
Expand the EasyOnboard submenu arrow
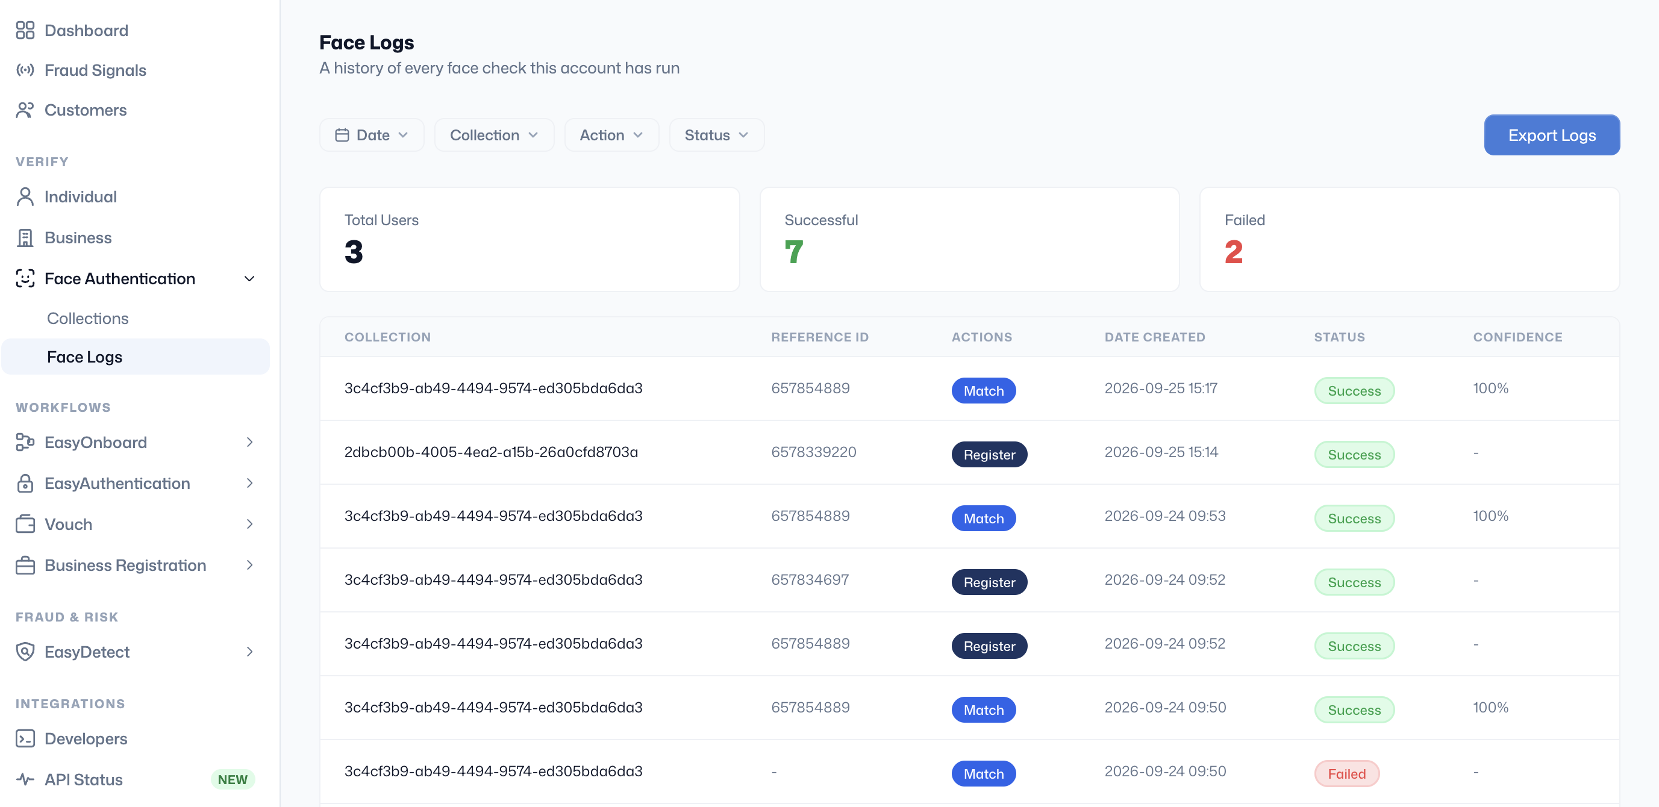point(249,442)
